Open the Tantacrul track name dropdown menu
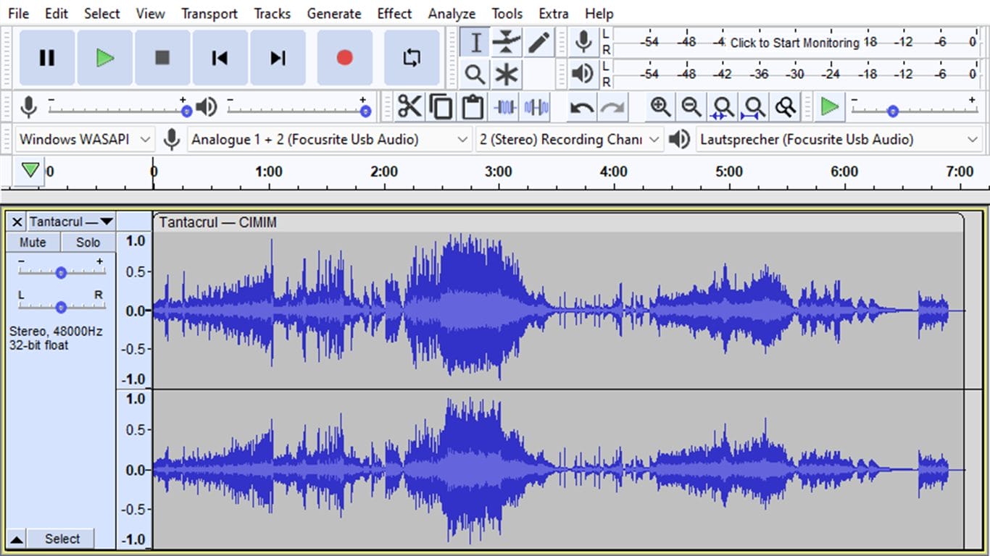This screenshot has height=556, width=990. pos(71,222)
